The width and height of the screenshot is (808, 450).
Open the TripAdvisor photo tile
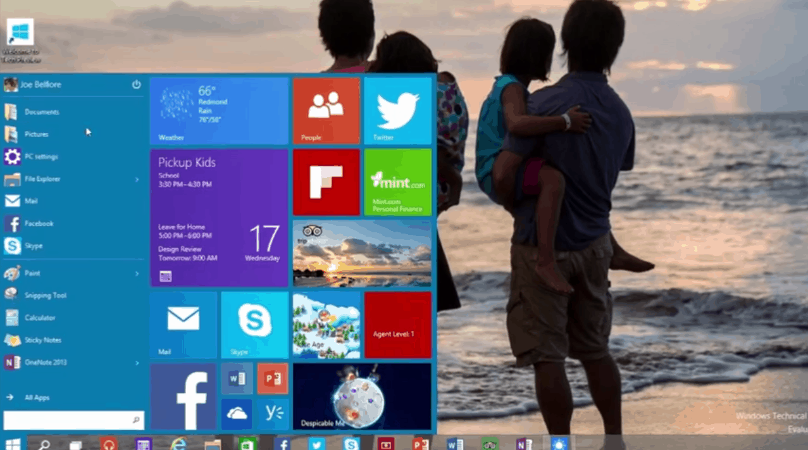(362, 253)
